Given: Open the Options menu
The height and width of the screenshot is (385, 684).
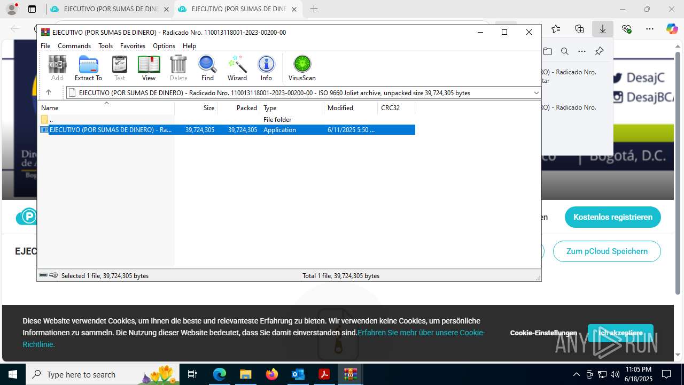Looking at the screenshot, I should pyautogui.click(x=164, y=46).
